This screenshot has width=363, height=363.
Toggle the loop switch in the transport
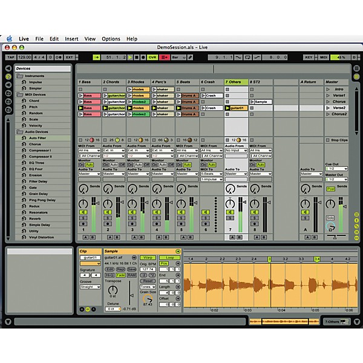247,57
